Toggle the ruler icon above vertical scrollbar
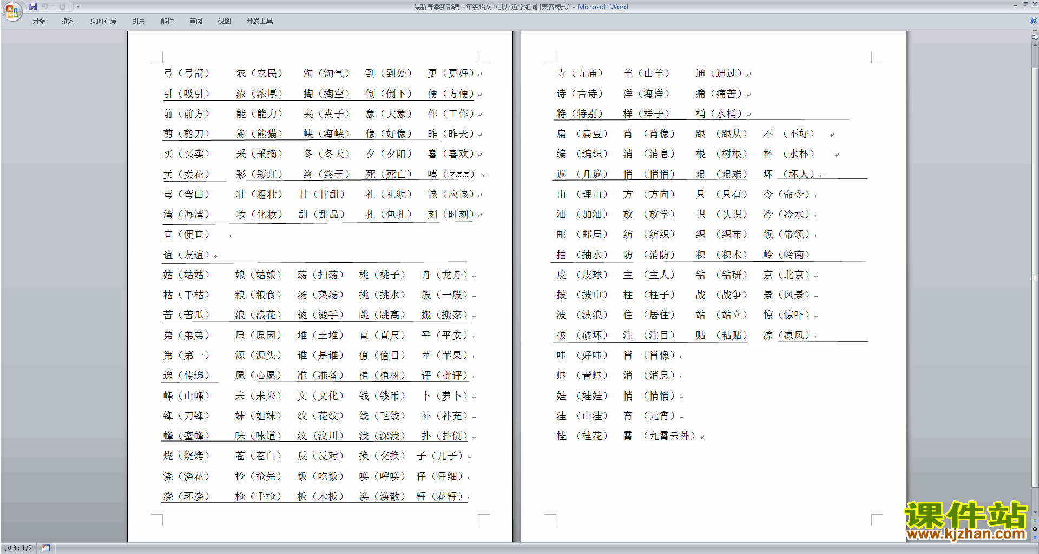The image size is (1039, 554). pos(1035,37)
